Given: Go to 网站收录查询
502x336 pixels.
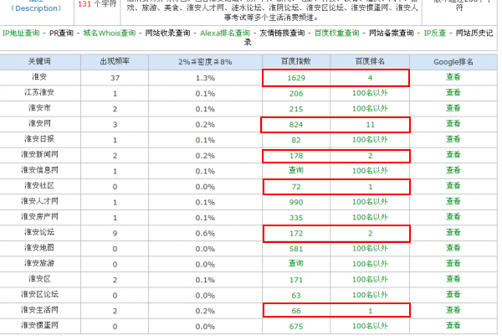Looking at the screenshot, I should [163, 33].
